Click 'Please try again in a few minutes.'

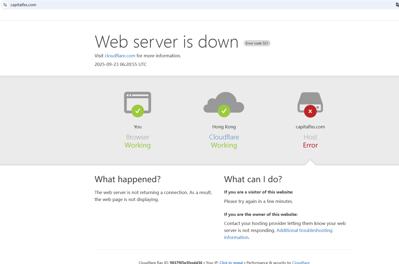(x=258, y=201)
